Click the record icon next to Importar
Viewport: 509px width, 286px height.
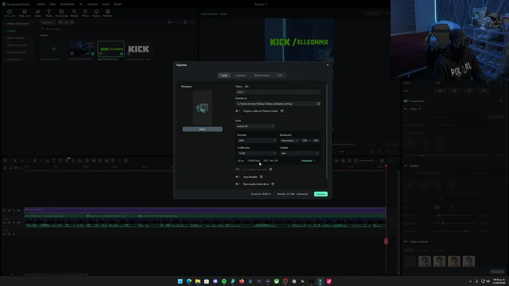(60, 22)
